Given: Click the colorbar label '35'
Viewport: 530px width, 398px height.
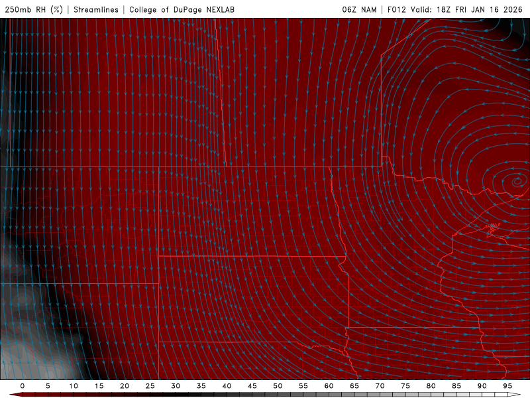Looking at the screenshot, I should (x=201, y=386).
